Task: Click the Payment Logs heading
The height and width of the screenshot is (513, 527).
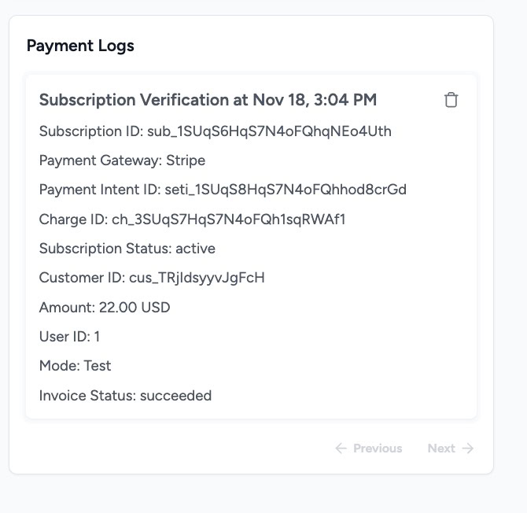Action: (x=80, y=46)
